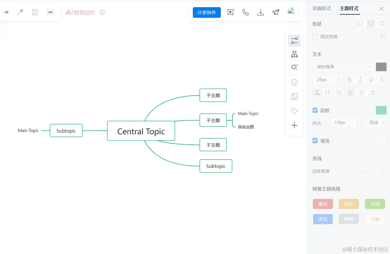Align text center

point(362,92)
